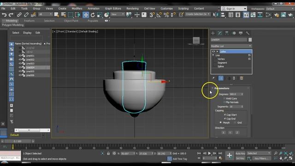The width and height of the screenshot is (295, 166).
Task: Activate Select and Scale tool
Action: [100, 15]
